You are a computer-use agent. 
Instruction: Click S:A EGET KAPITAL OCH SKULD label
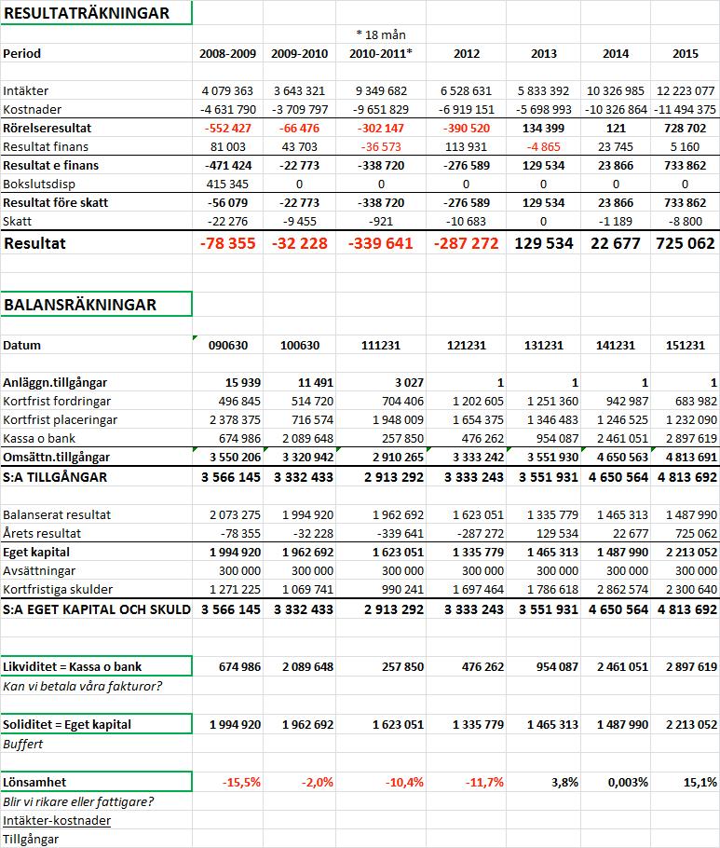click(96, 609)
